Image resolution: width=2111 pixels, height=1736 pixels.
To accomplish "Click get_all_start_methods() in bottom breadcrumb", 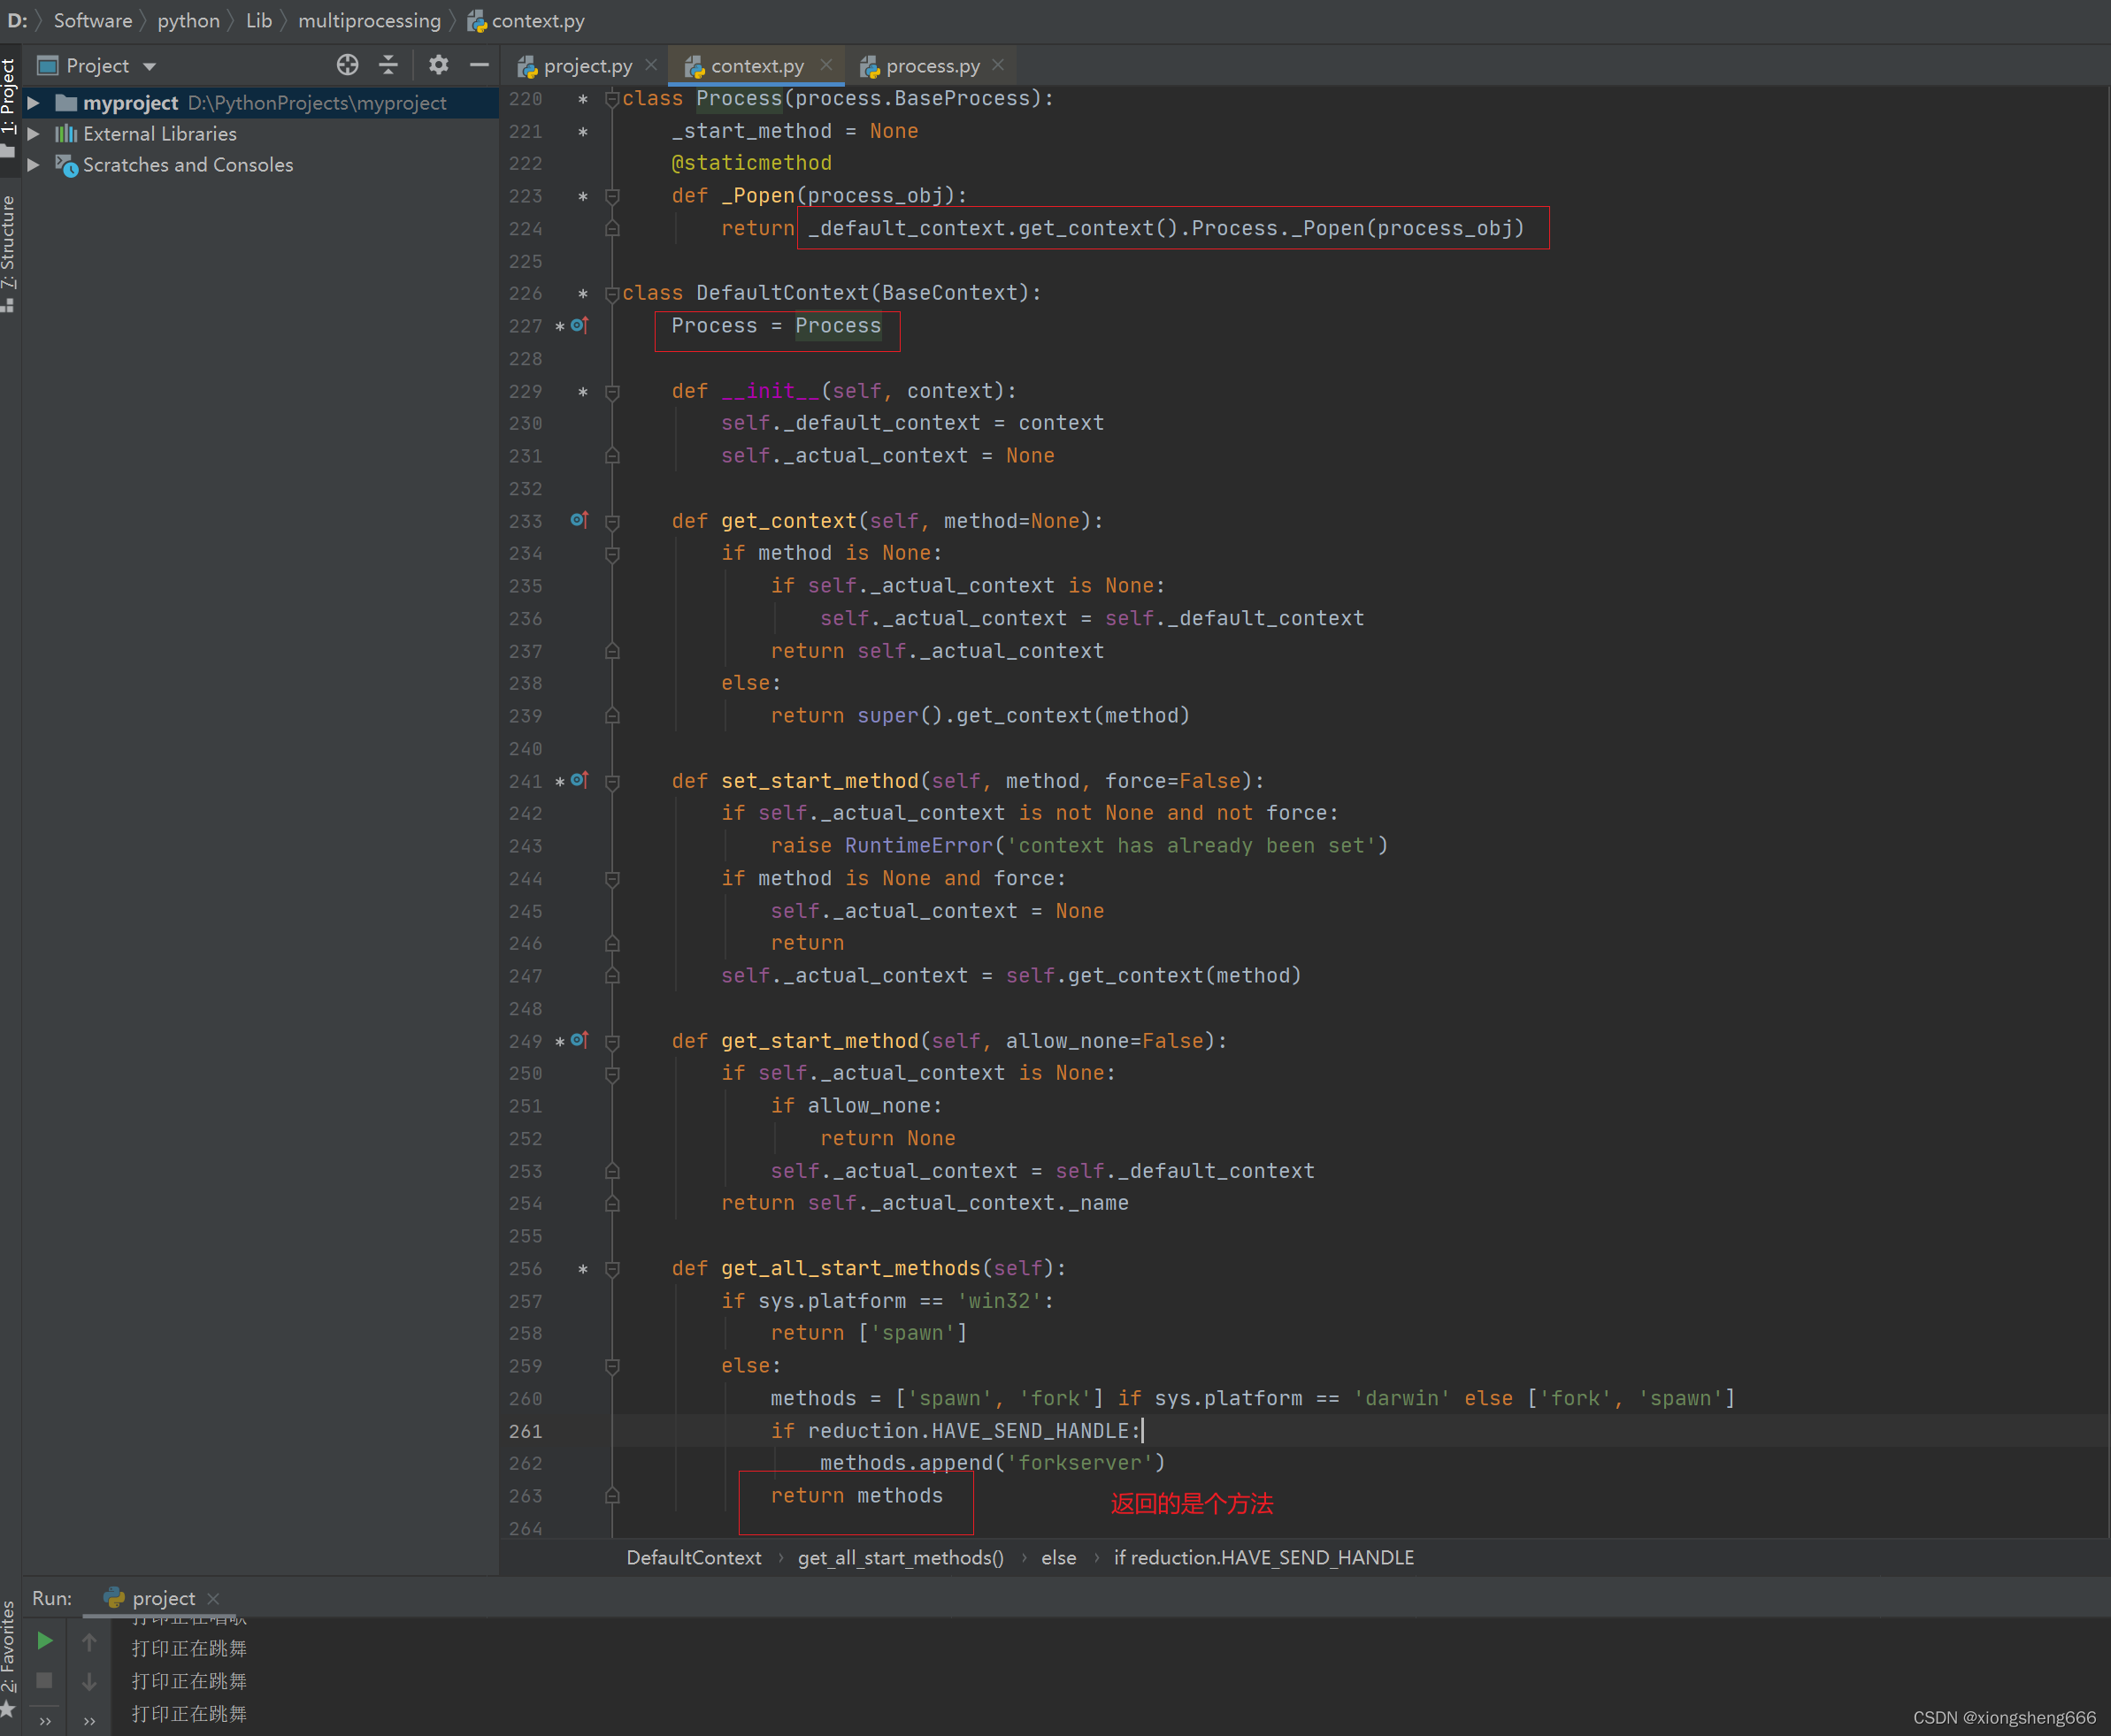I will pyautogui.click(x=901, y=1558).
